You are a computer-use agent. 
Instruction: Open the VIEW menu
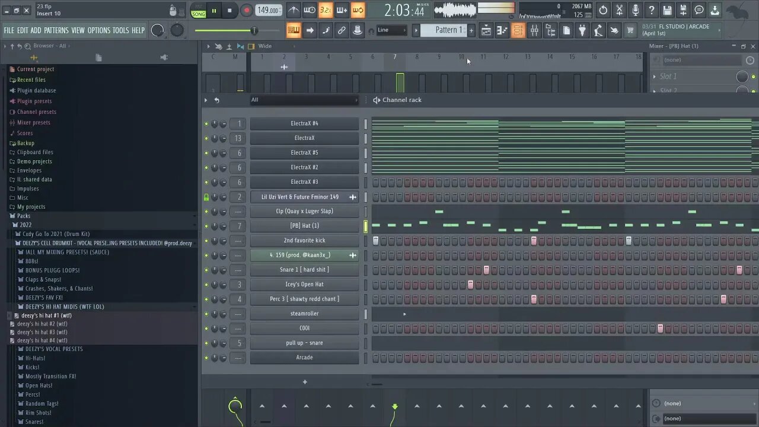[x=78, y=30]
